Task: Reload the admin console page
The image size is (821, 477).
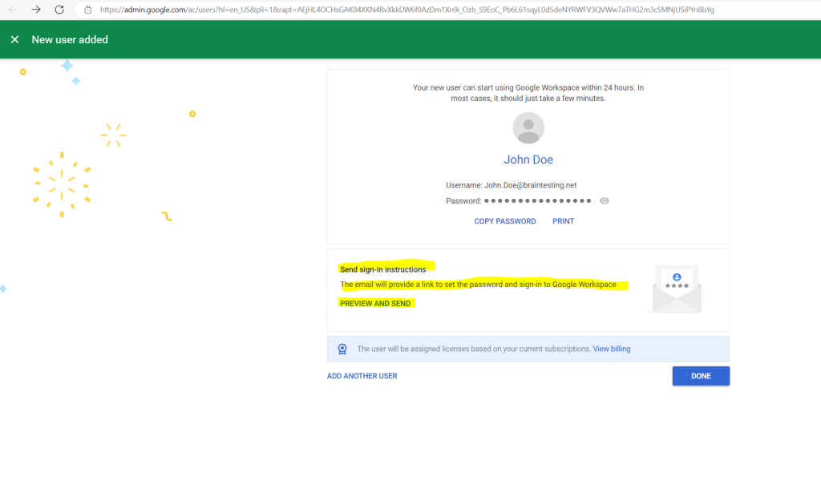Action: 59,10
